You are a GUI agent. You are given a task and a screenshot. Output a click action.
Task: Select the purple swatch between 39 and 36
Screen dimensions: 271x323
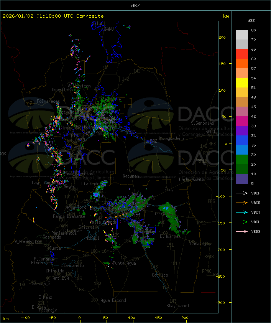point(242,130)
